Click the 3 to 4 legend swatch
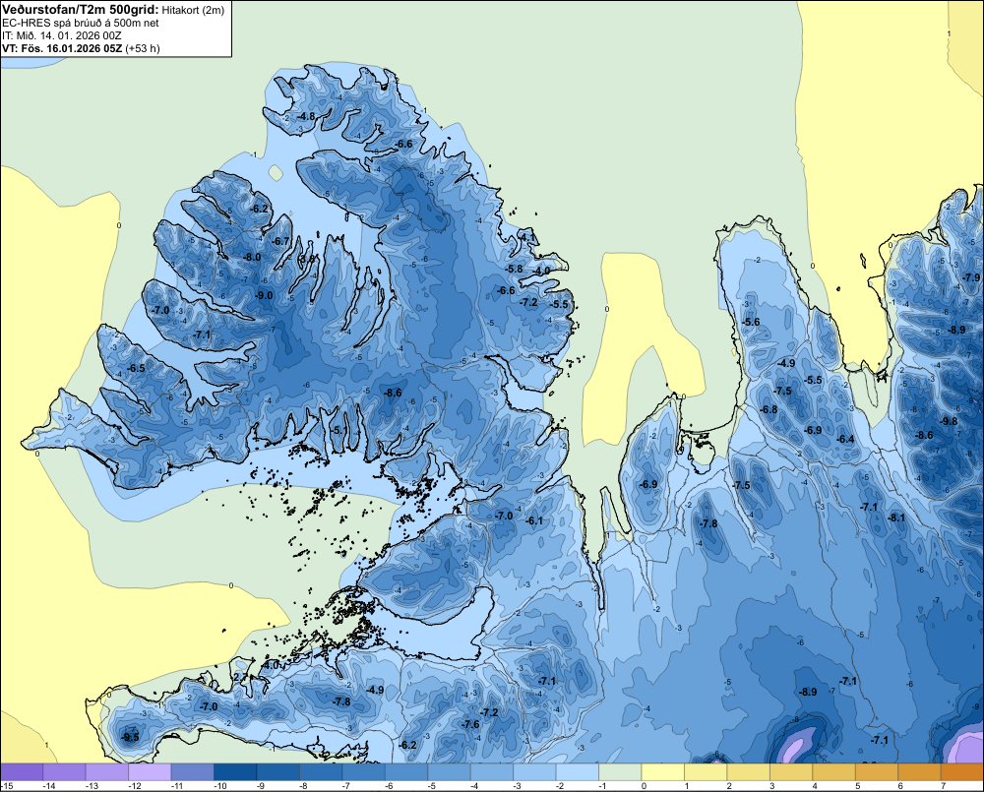Viewport: 984px width, 792px height. point(791,772)
